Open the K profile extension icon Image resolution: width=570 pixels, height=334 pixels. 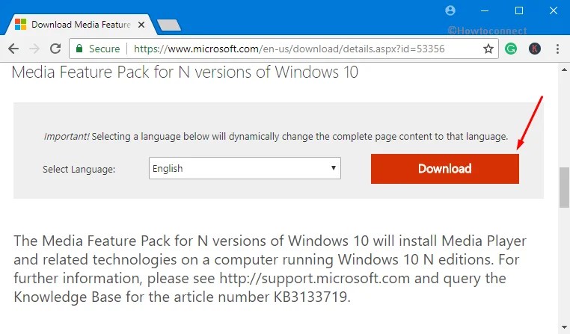point(534,49)
